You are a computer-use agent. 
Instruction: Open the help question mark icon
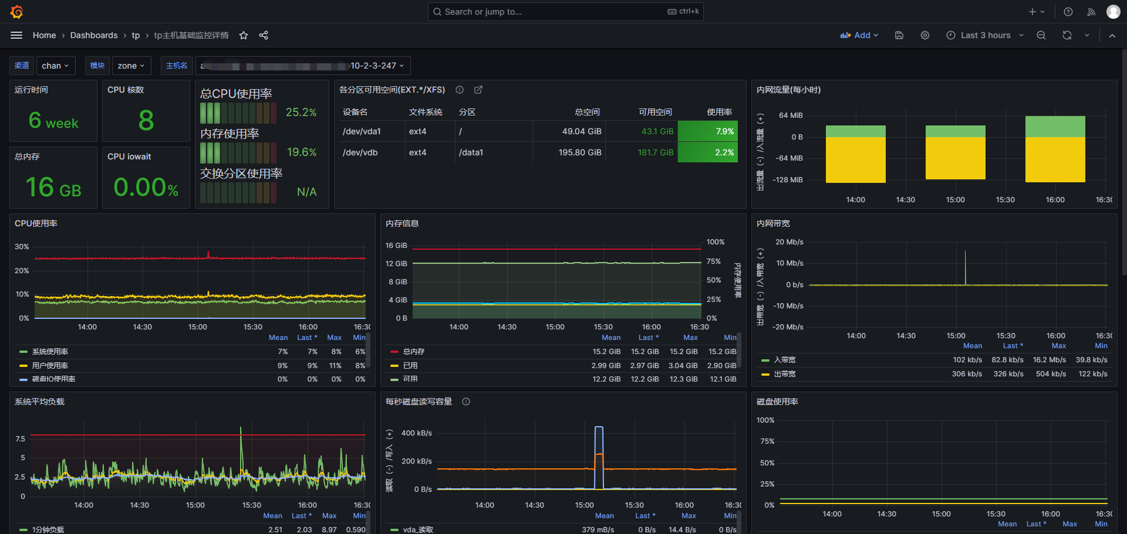[x=1068, y=12]
